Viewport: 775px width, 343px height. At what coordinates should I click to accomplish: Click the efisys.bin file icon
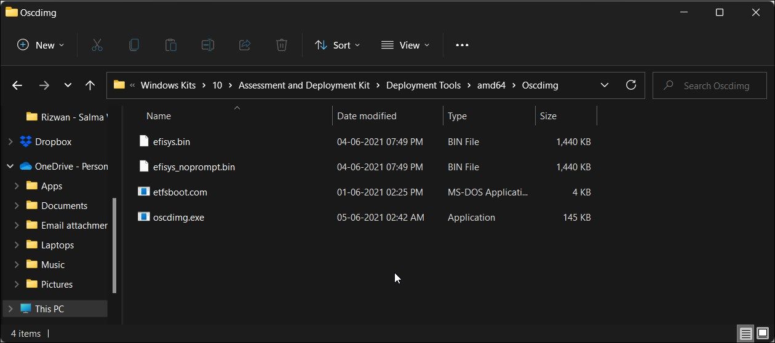(144, 141)
